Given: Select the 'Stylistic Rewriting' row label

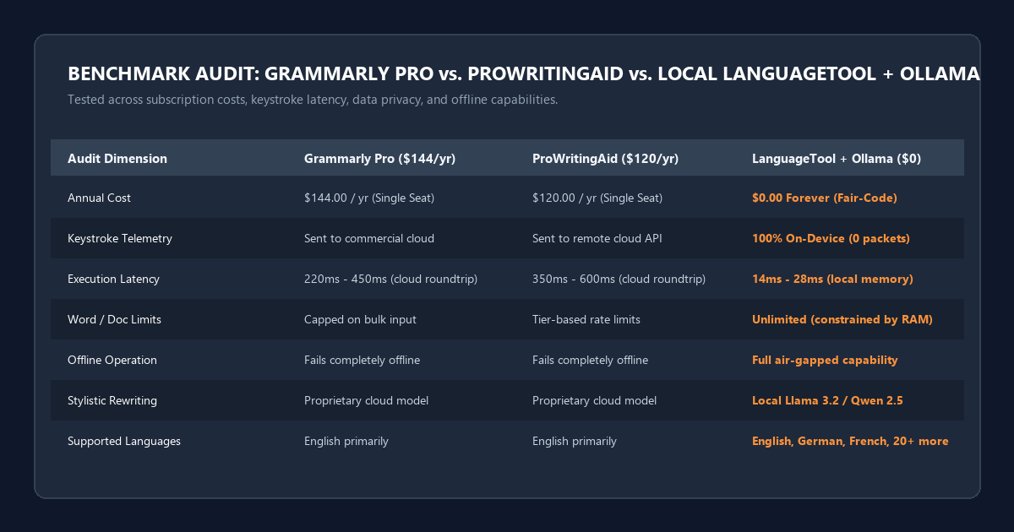Looking at the screenshot, I should point(112,400).
